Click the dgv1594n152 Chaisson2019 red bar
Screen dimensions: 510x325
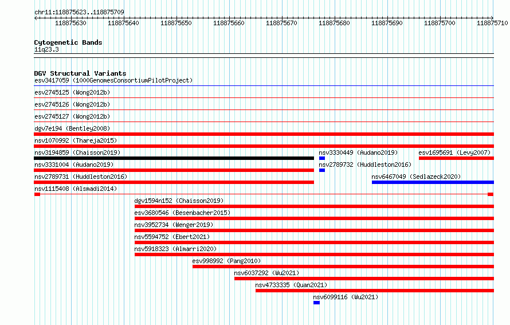pos(314,206)
